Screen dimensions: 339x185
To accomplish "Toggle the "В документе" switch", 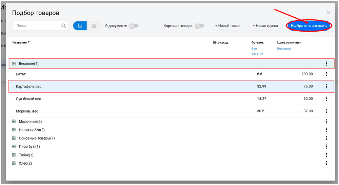I will 134,26.
